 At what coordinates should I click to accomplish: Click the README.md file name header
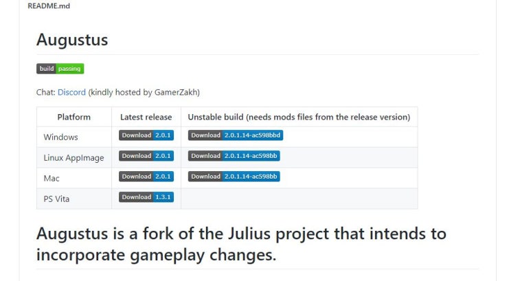click(x=49, y=6)
